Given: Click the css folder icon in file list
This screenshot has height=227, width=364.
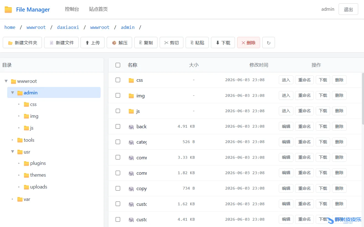Looking at the screenshot, I should (131, 80).
